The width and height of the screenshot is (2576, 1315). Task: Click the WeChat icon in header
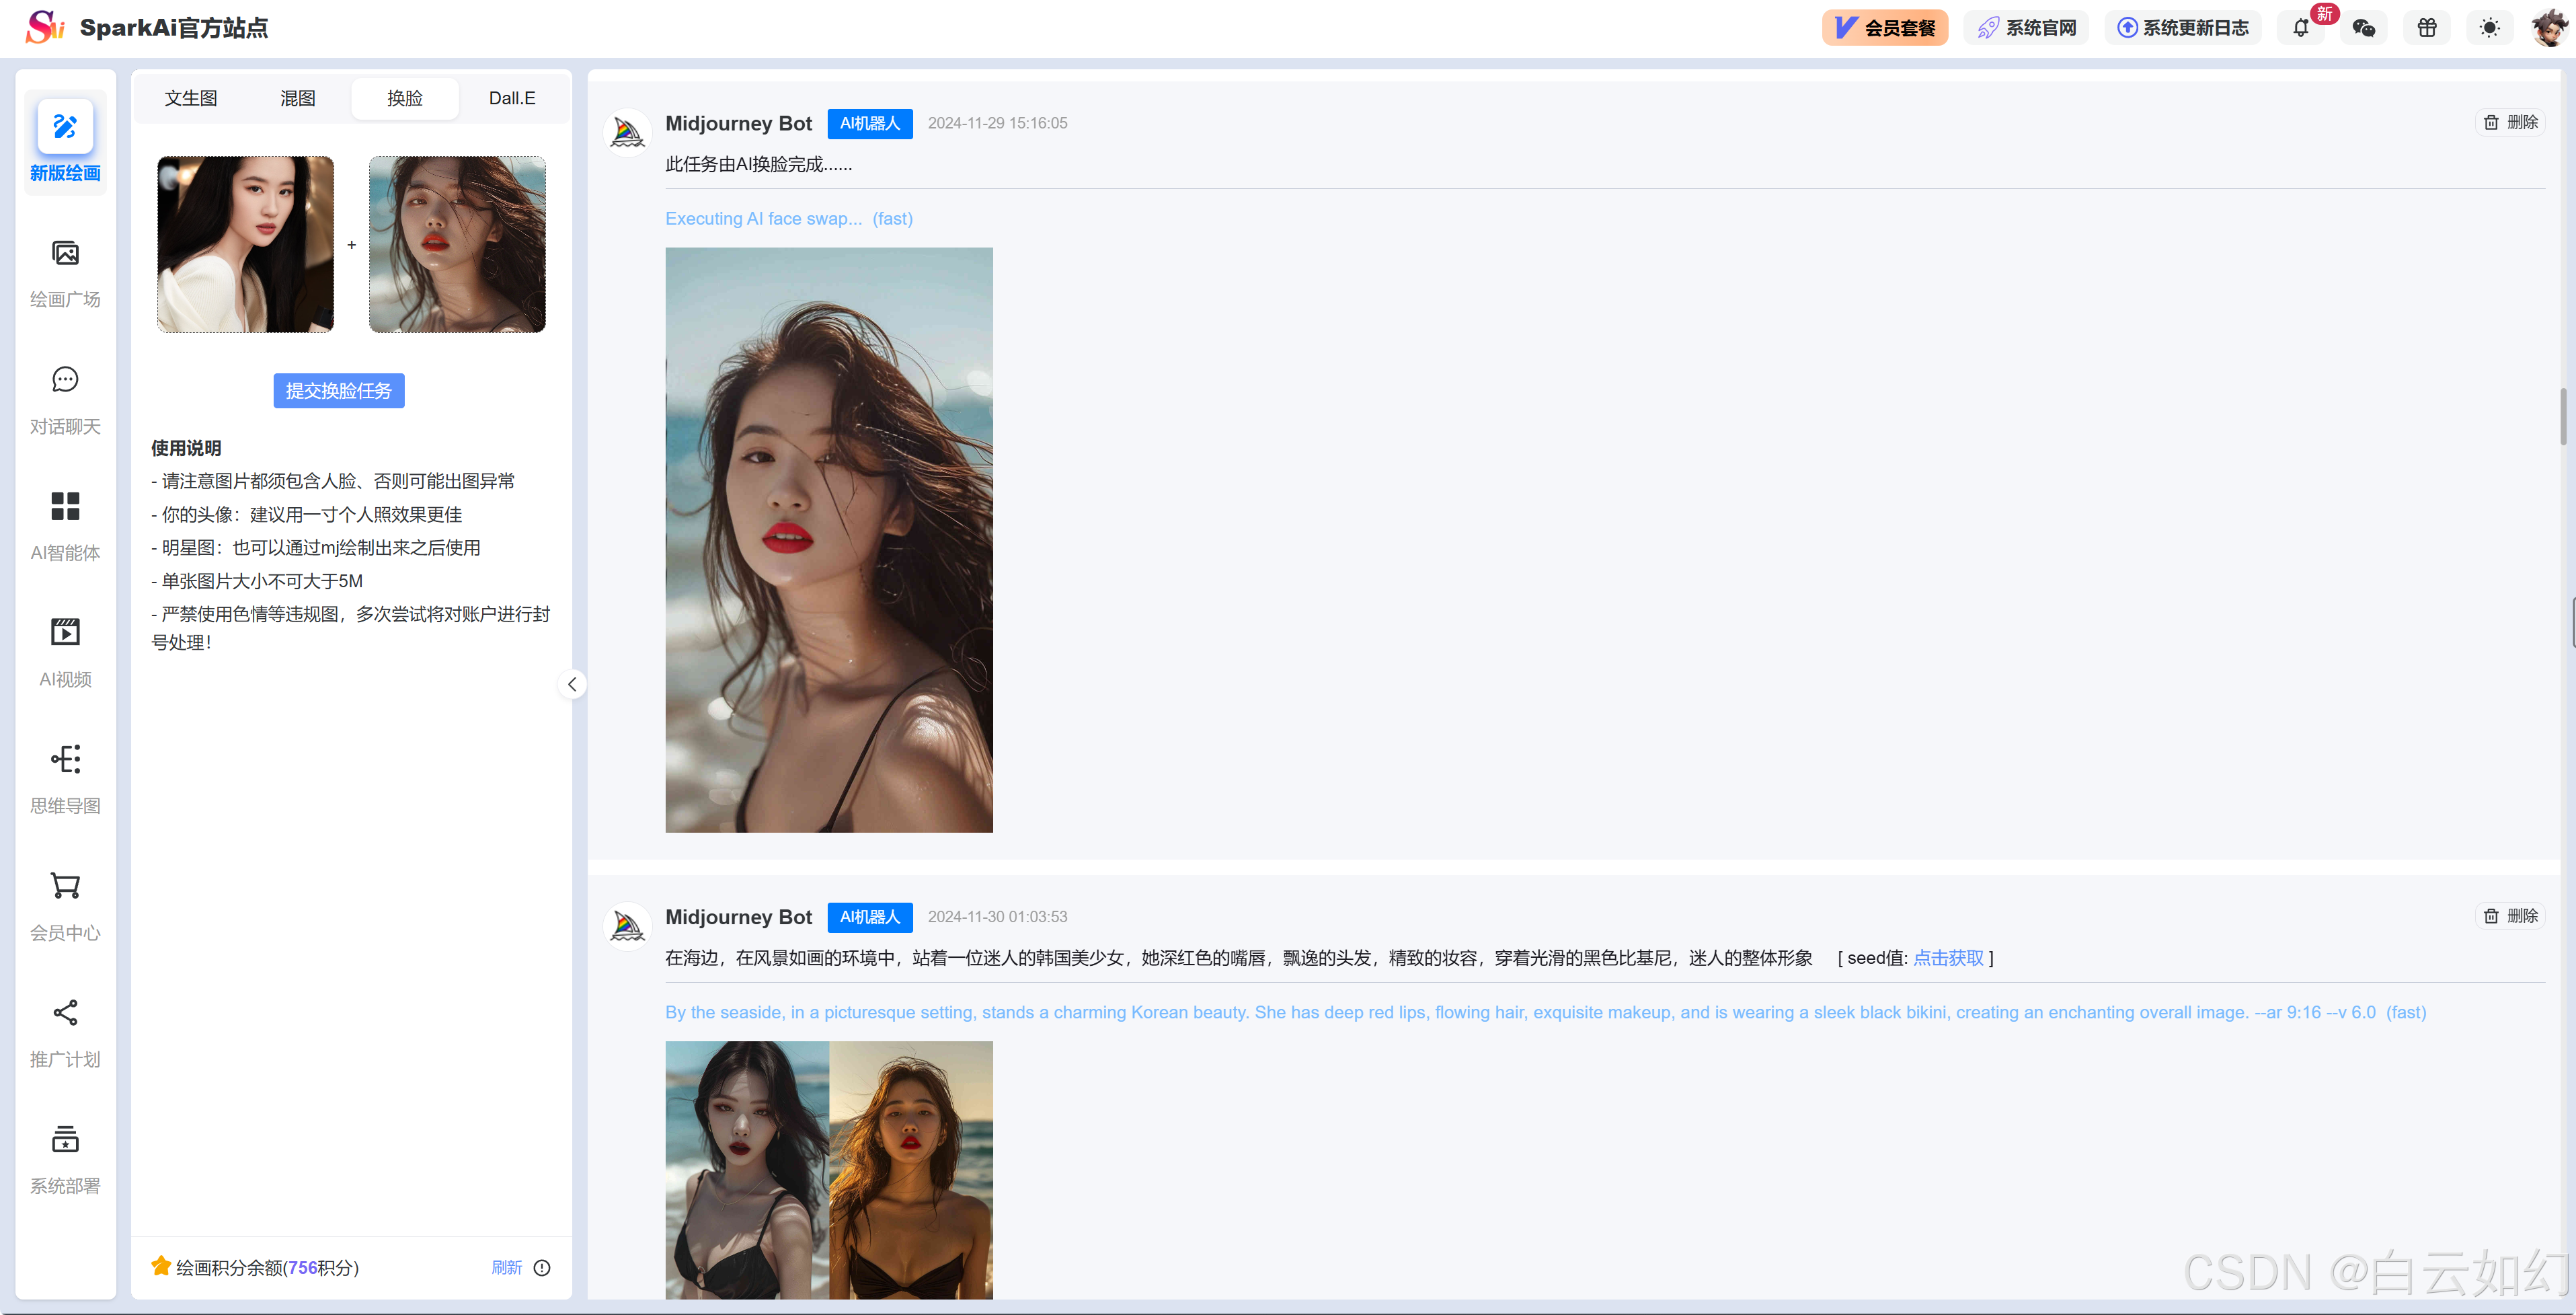coord(2364,28)
